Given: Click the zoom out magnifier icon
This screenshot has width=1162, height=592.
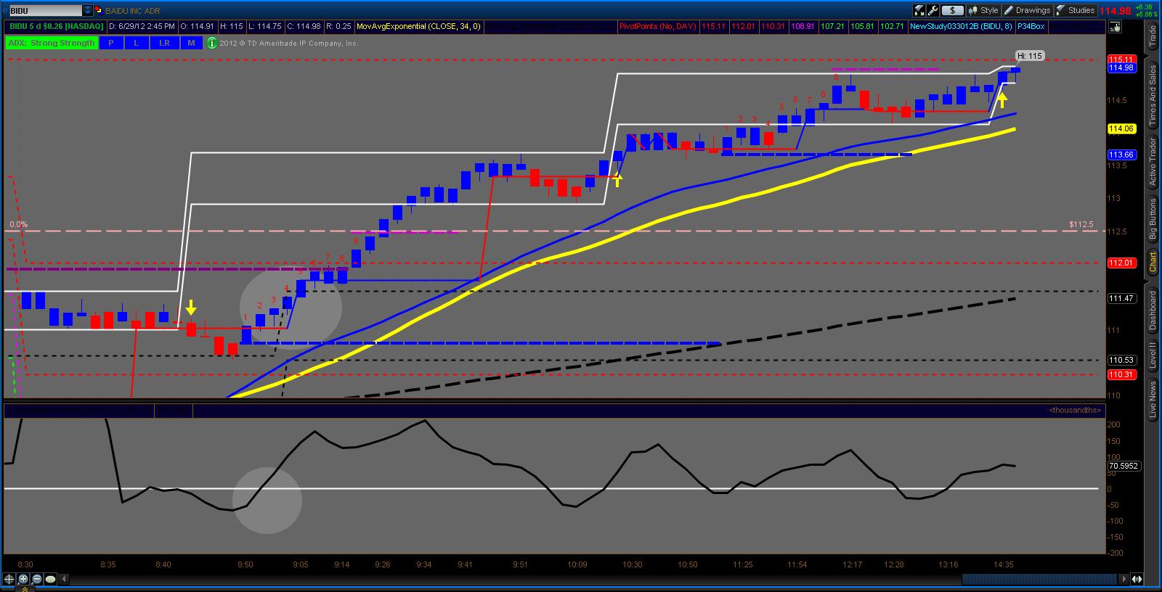Looking at the screenshot, I should tap(37, 579).
